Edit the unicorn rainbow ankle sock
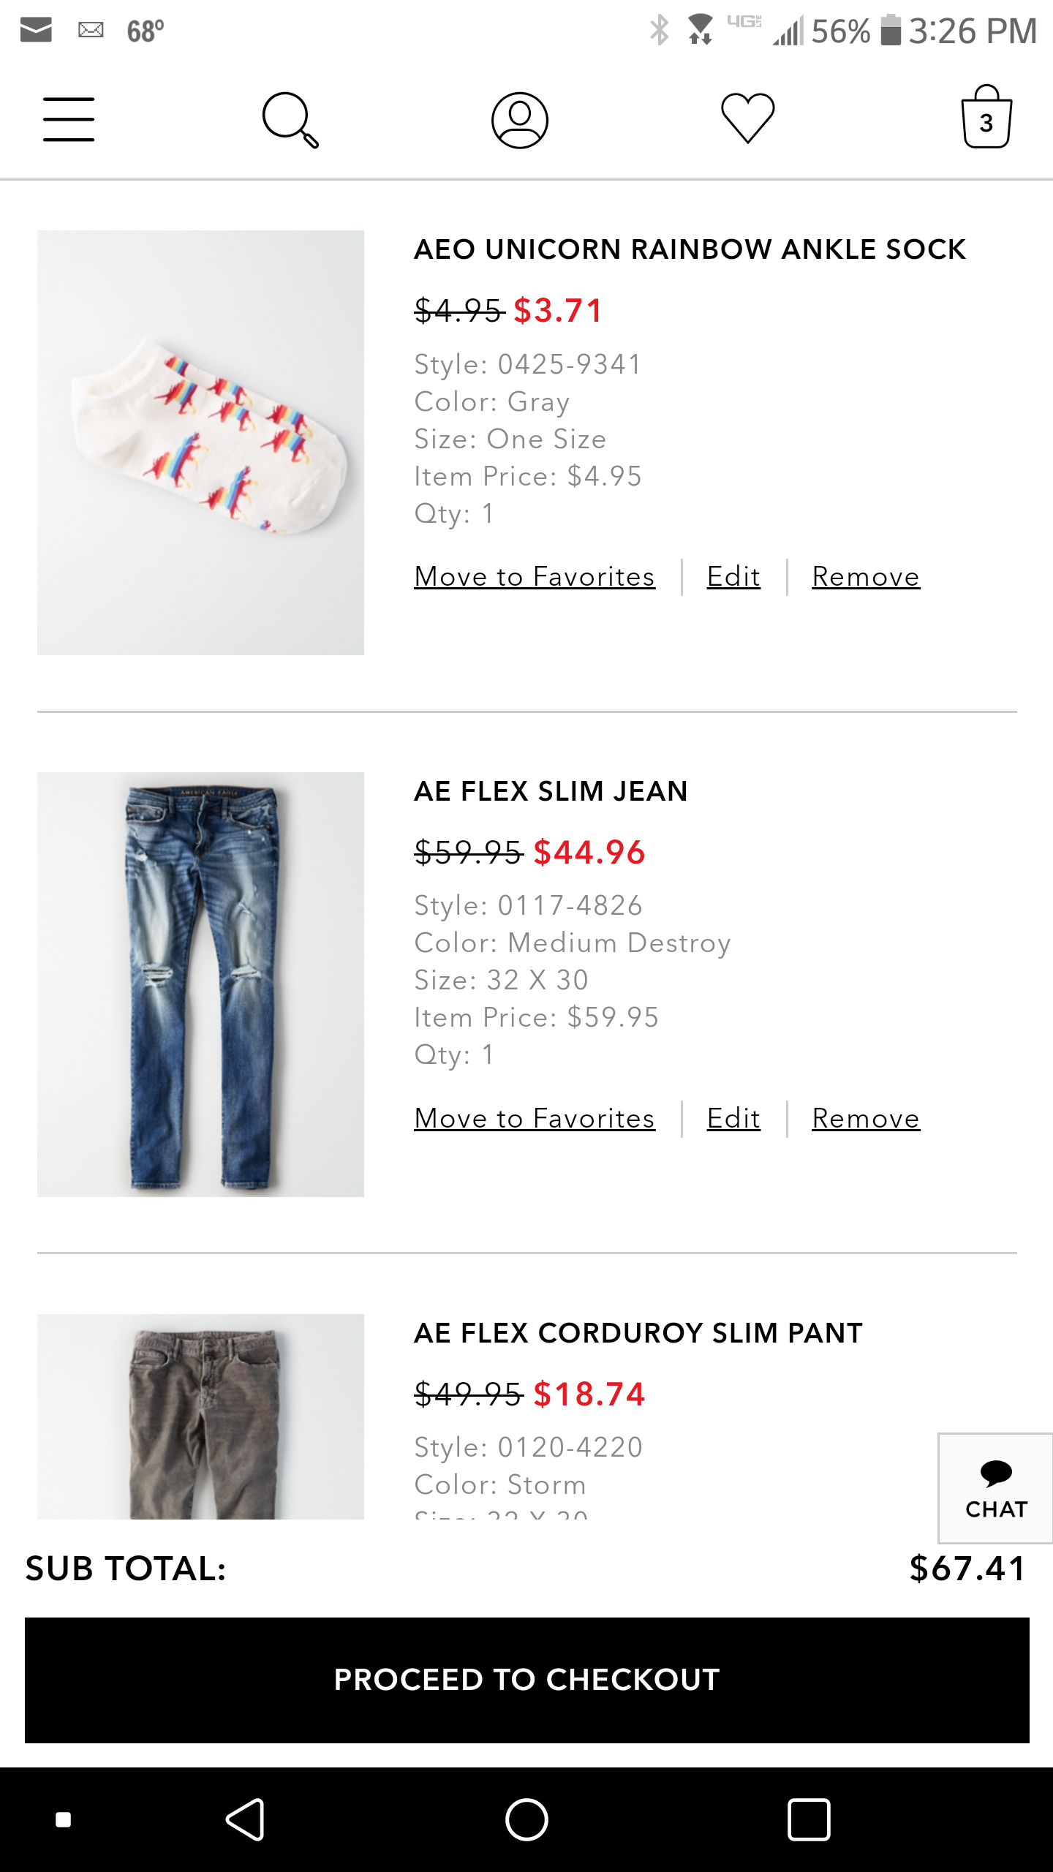This screenshot has width=1053, height=1872. pos(733,577)
